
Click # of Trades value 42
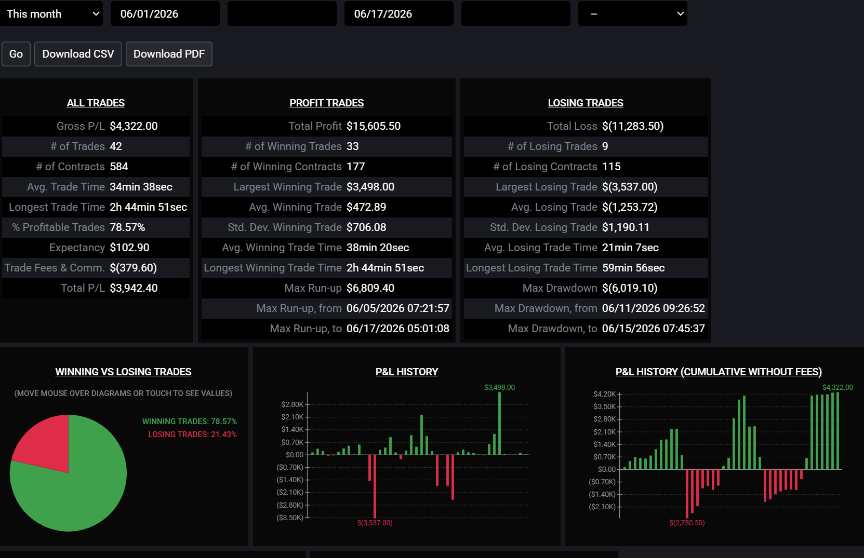point(116,146)
